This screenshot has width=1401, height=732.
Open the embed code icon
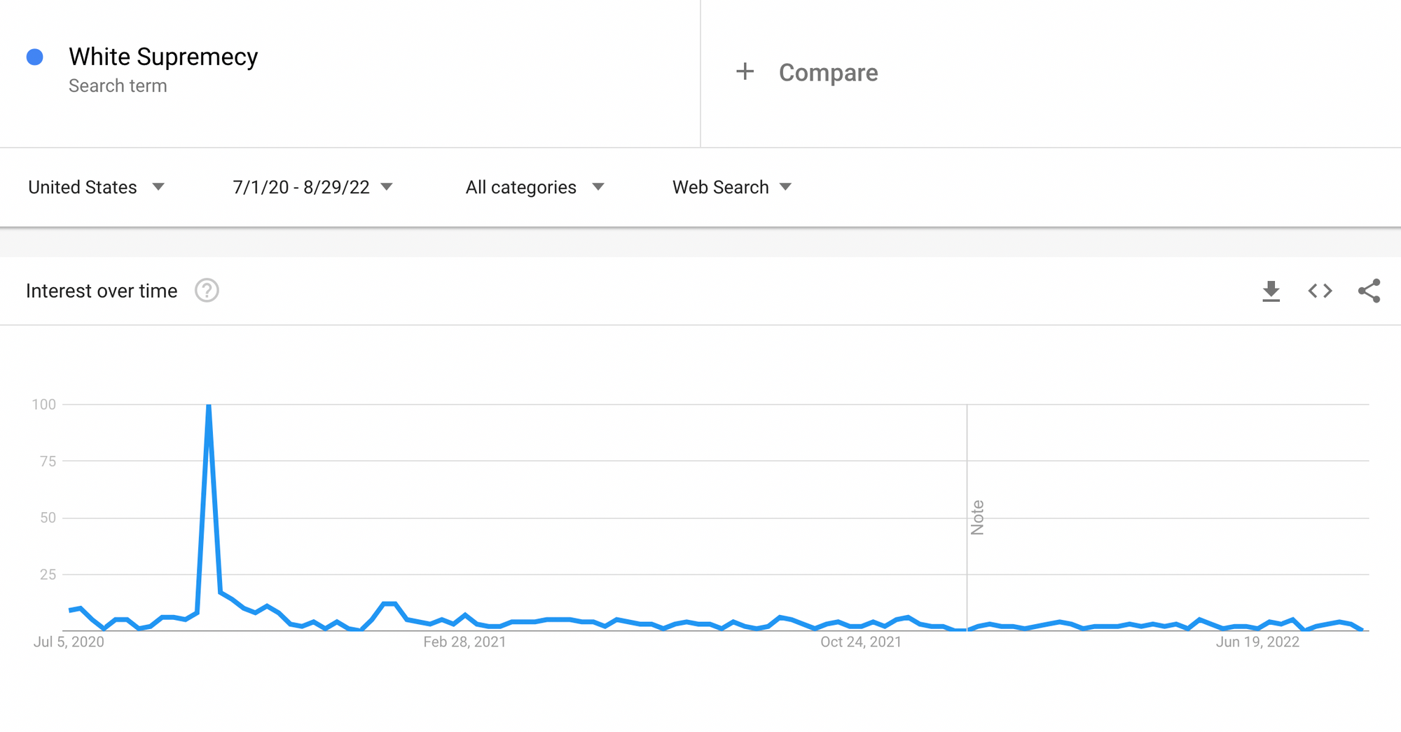click(x=1320, y=291)
